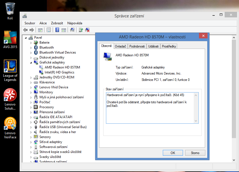
Task: Click the Device Manager title bar icon
Action: (25, 16)
